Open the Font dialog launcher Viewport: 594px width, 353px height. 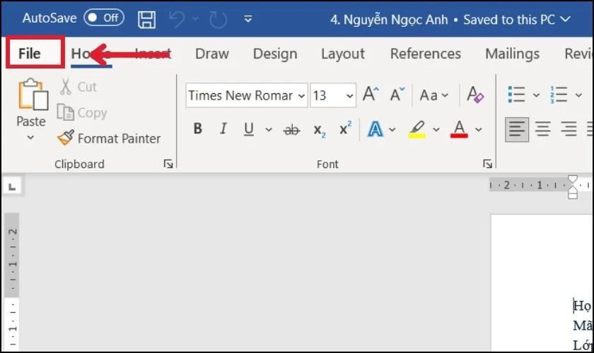point(487,164)
